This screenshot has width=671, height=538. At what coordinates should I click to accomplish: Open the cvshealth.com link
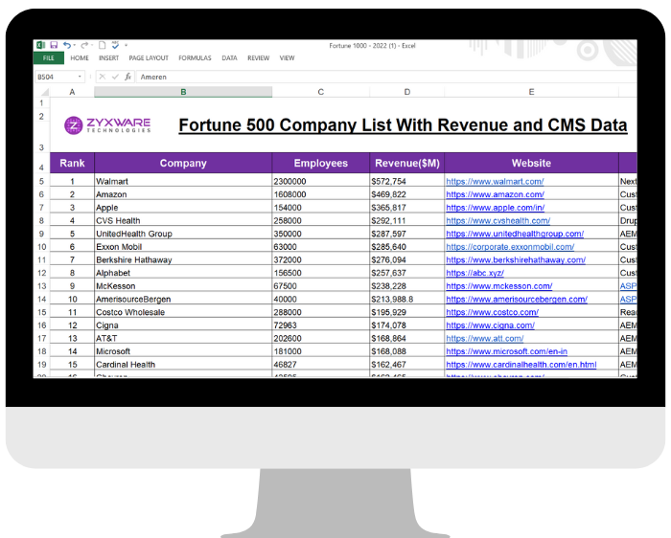[498, 221]
